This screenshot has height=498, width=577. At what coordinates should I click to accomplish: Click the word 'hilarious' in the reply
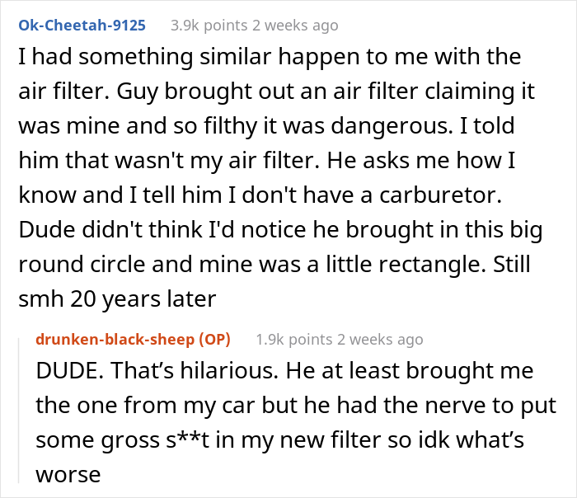tap(227, 370)
